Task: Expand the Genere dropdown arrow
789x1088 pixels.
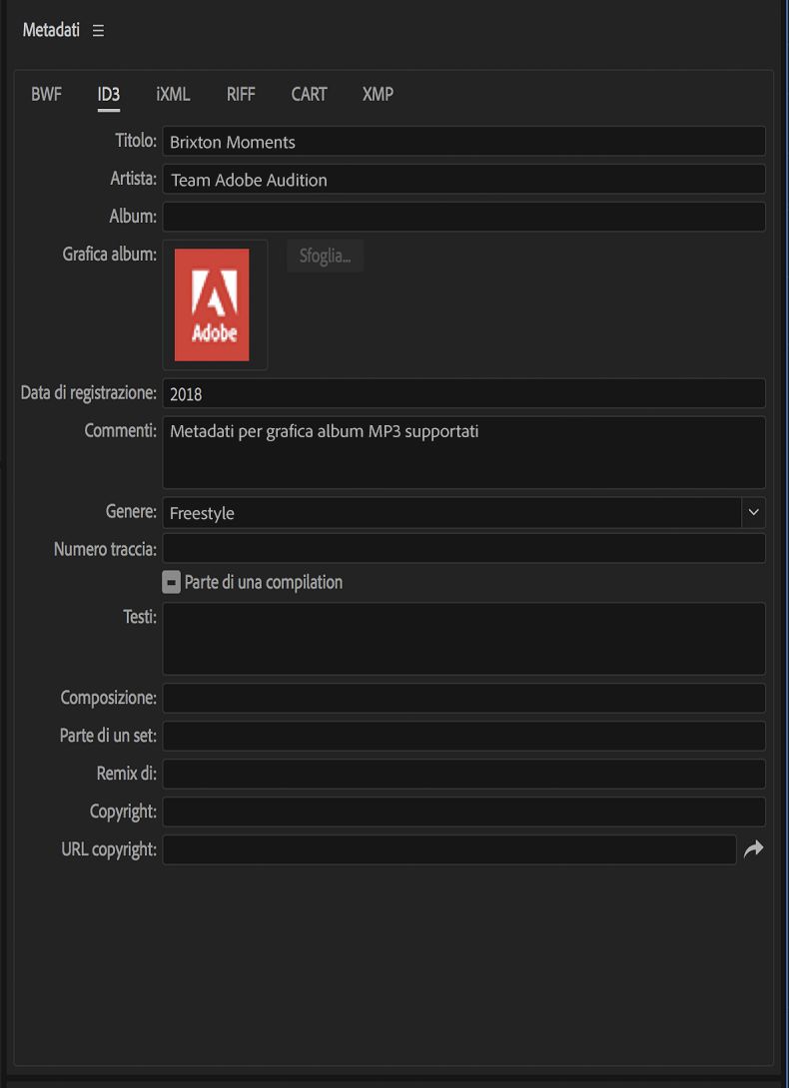Action: coord(753,513)
